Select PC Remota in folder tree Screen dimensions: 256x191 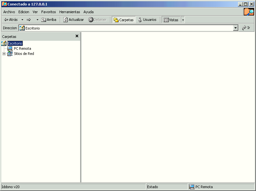pos(22,48)
